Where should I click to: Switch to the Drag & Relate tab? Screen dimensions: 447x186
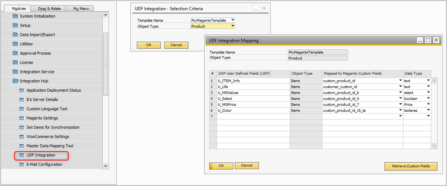click(x=50, y=8)
